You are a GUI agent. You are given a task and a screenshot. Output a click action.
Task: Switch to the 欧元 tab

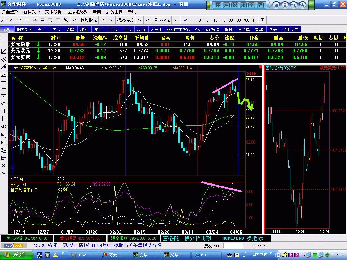56,29
